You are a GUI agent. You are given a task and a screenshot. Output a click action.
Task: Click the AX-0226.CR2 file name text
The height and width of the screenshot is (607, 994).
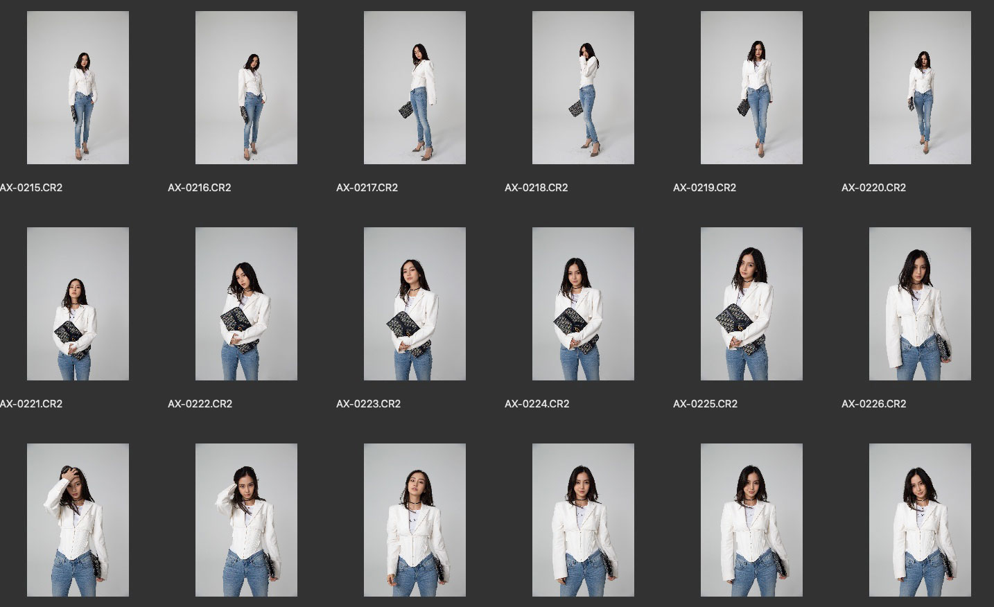coord(873,404)
